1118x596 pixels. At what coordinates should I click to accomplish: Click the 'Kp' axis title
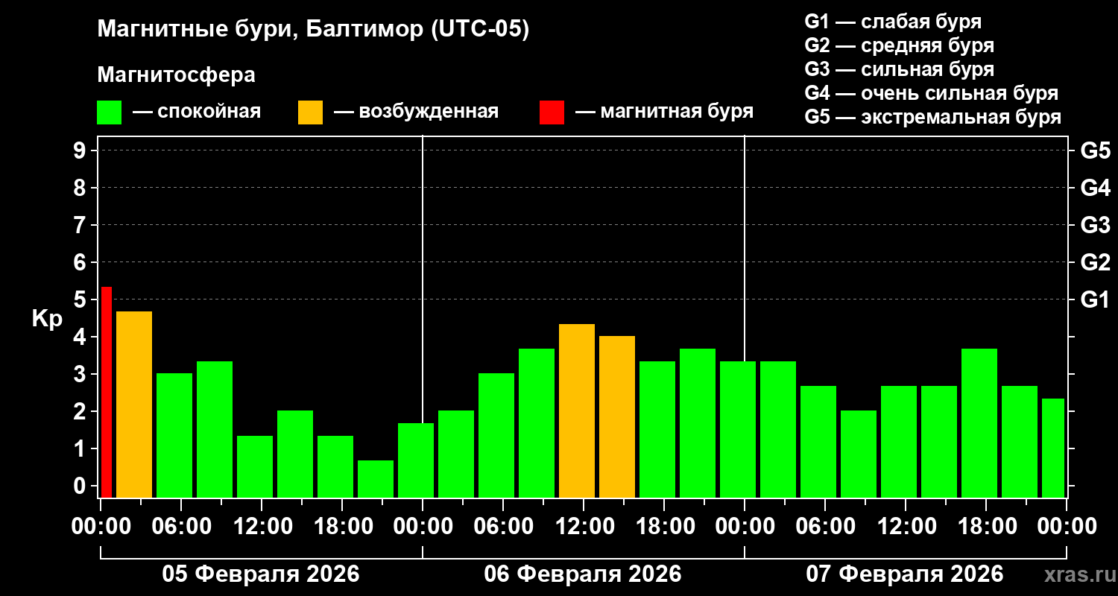click(47, 319)
